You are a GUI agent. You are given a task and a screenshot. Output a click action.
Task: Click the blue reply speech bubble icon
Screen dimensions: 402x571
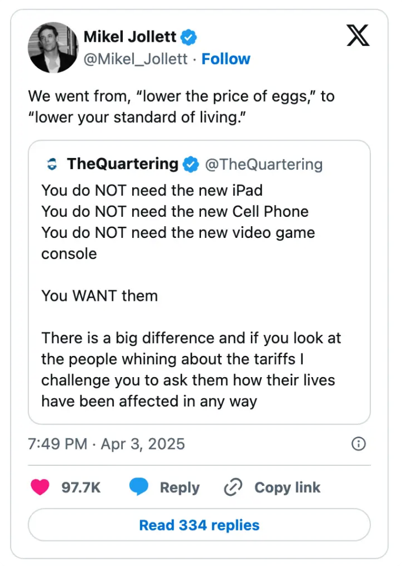pyautogui.click(x=139, y=487)
